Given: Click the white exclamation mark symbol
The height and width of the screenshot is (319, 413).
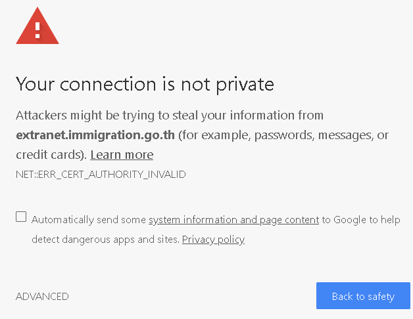Looking at the screenshot, I should 37,29.
